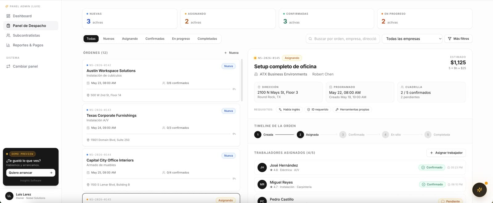Open Subcontratistas sidebar item
This screenshot has height=203, width=493.
point(31,35)
